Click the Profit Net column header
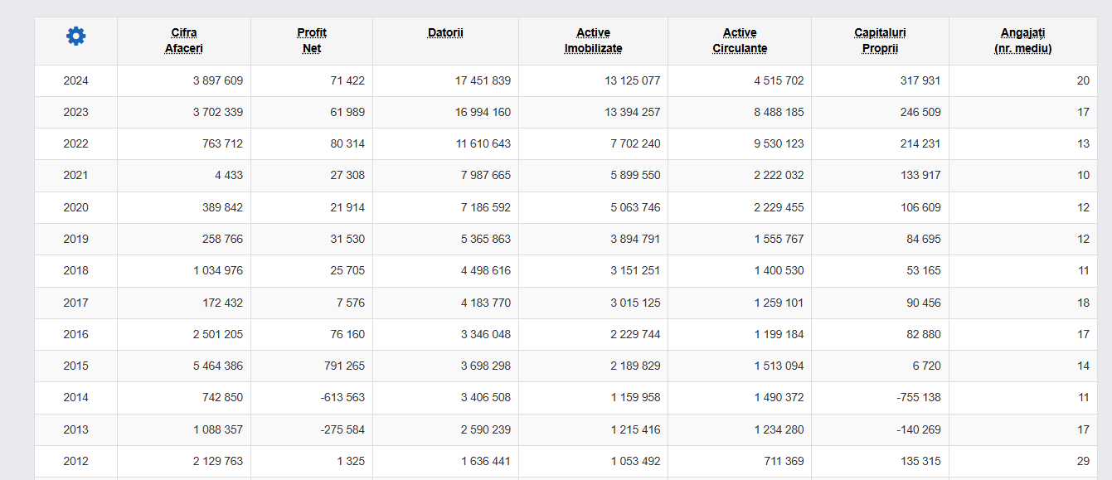This screenshot has width=1112, height=480. pos(312,41)
